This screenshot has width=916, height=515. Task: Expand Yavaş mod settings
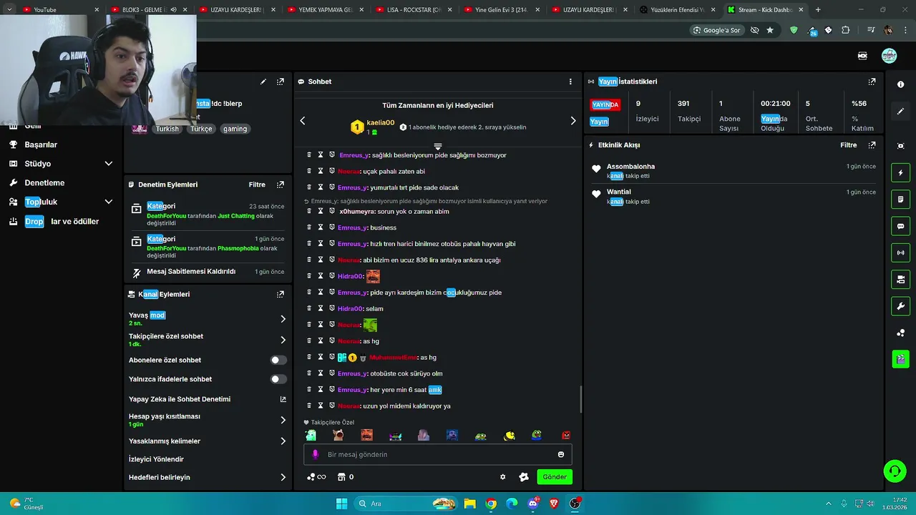pyautogui.click(x=283, y=319)
